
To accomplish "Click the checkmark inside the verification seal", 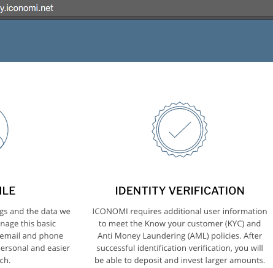I will (x=180, y=130).
